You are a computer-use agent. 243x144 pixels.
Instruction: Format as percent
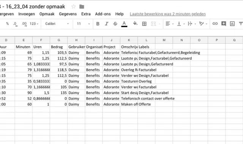pos(7,23)
